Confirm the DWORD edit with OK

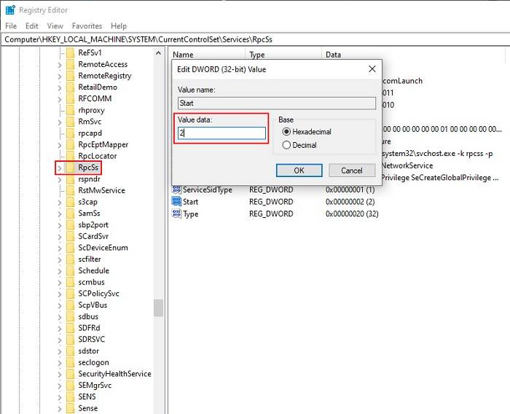click(x=299, y=171)
